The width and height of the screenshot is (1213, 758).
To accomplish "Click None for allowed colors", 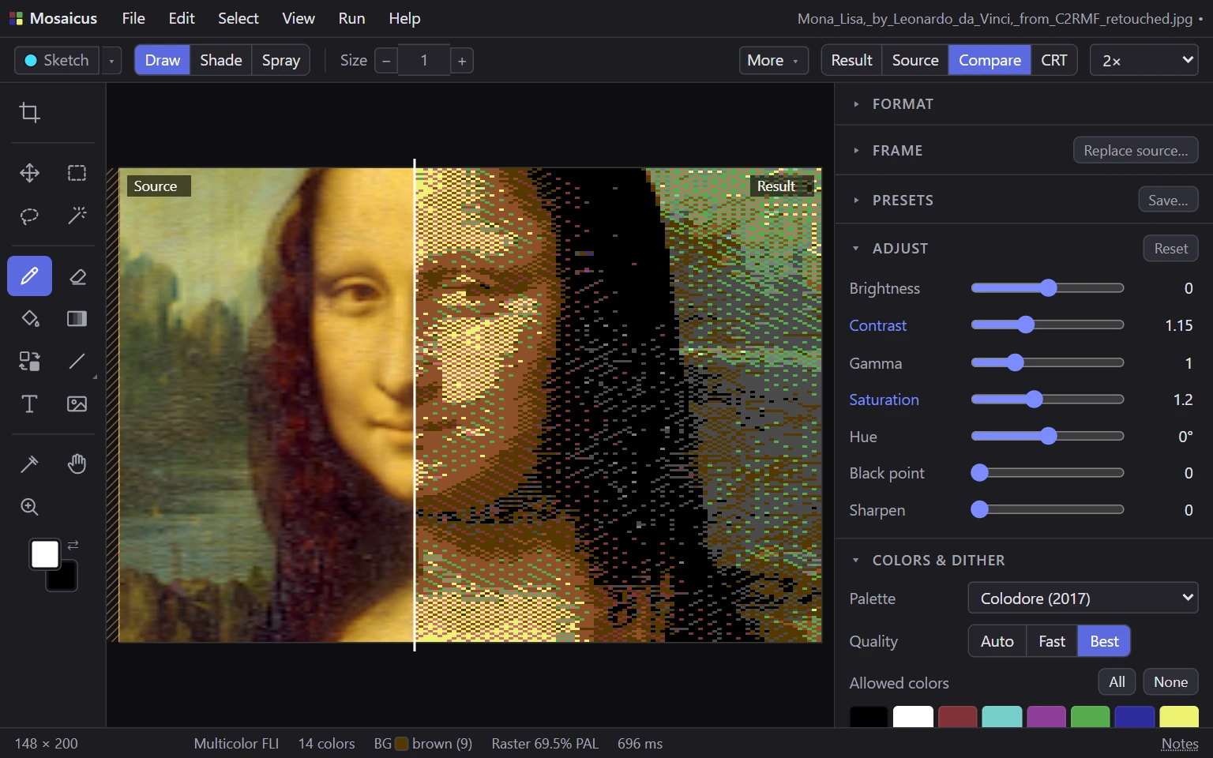I will 1170,681.
